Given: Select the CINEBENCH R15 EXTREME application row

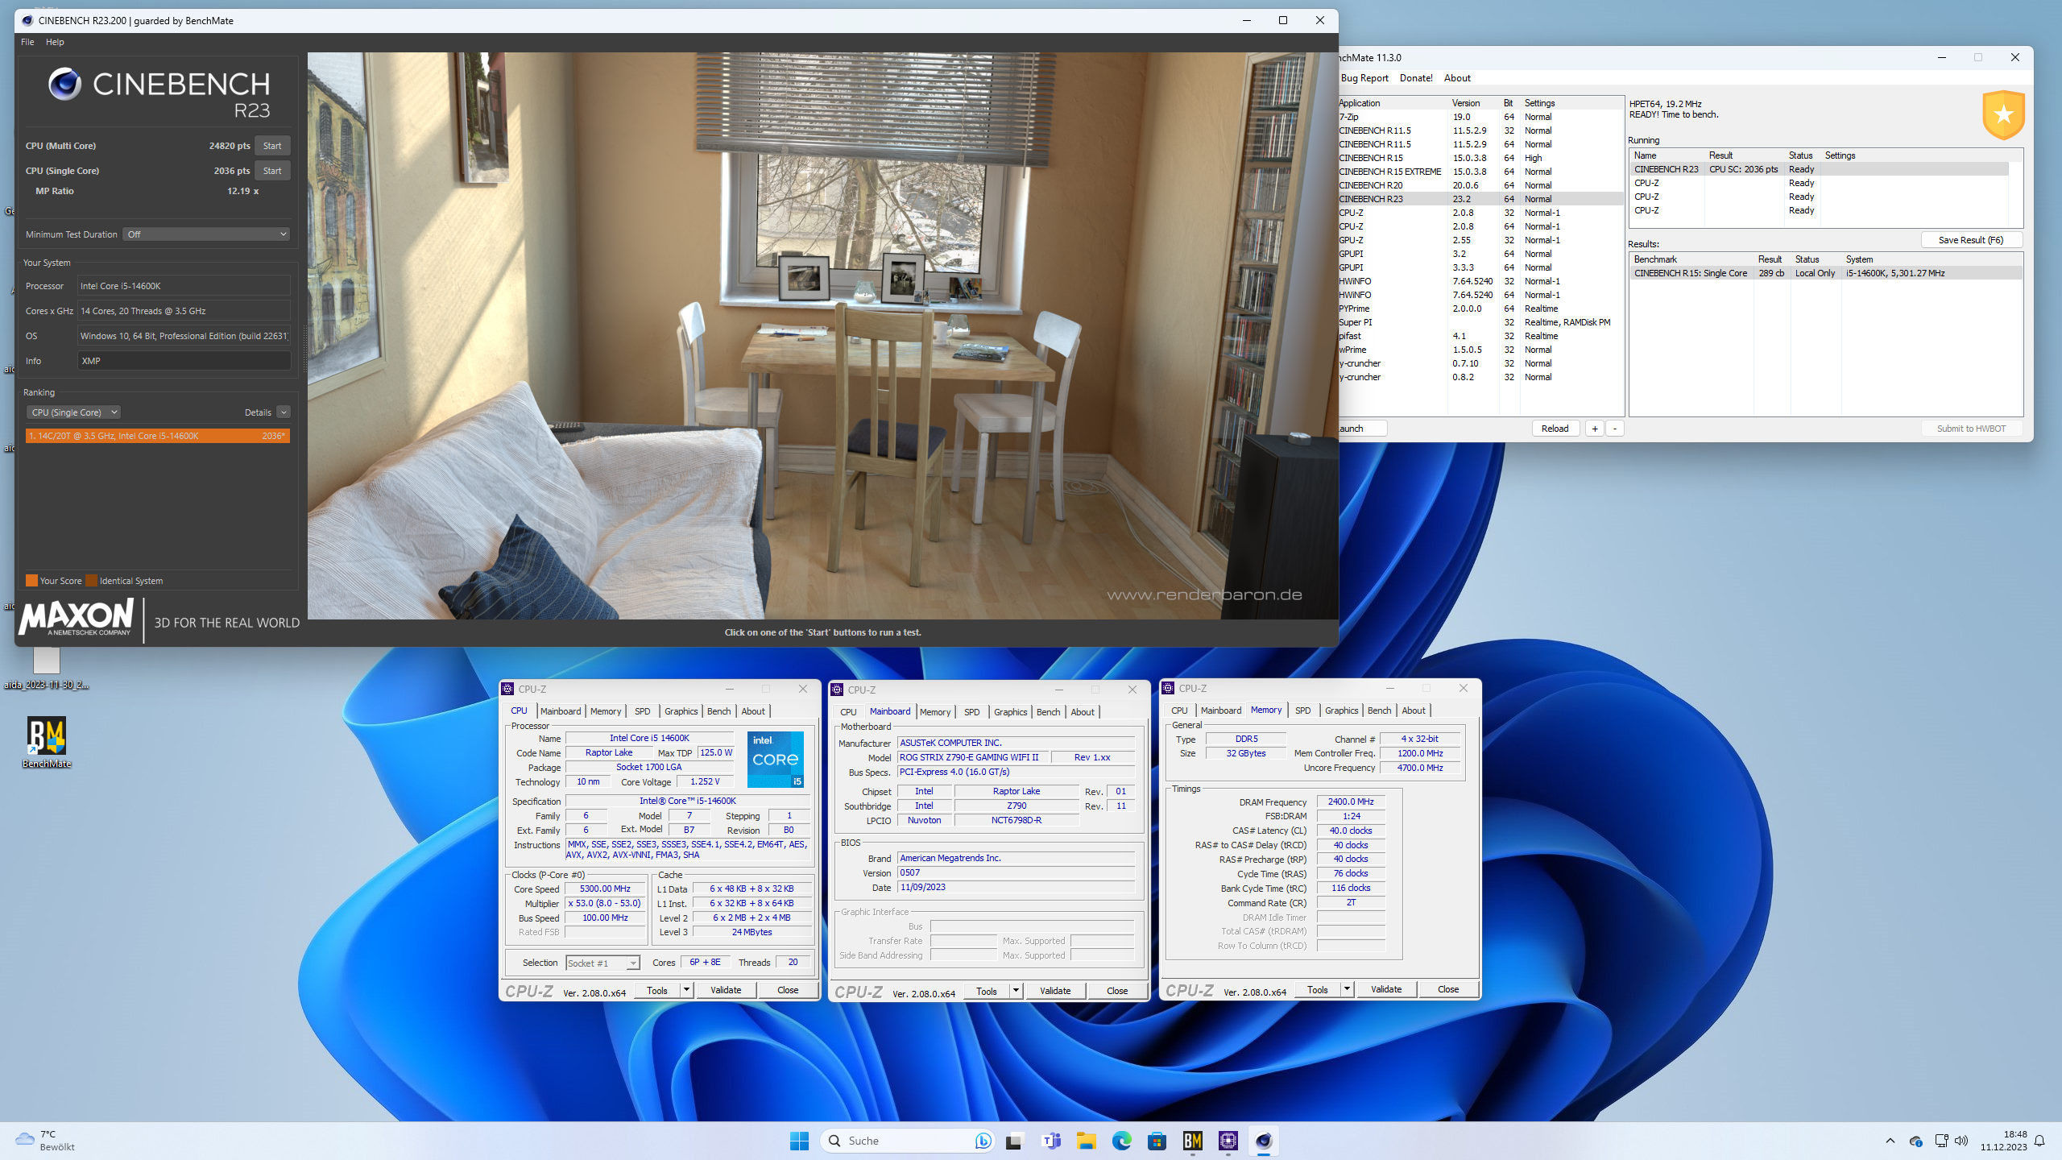Looking at the screenshot, I should tap(1390, 171).
